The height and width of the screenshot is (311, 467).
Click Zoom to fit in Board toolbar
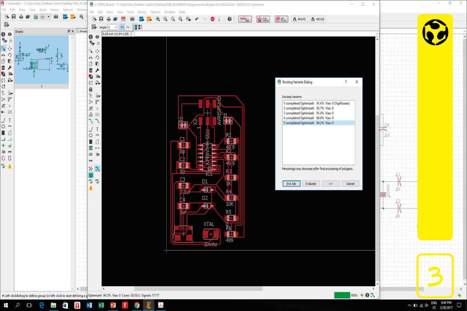pyautogui.click(x=158, y=19)
